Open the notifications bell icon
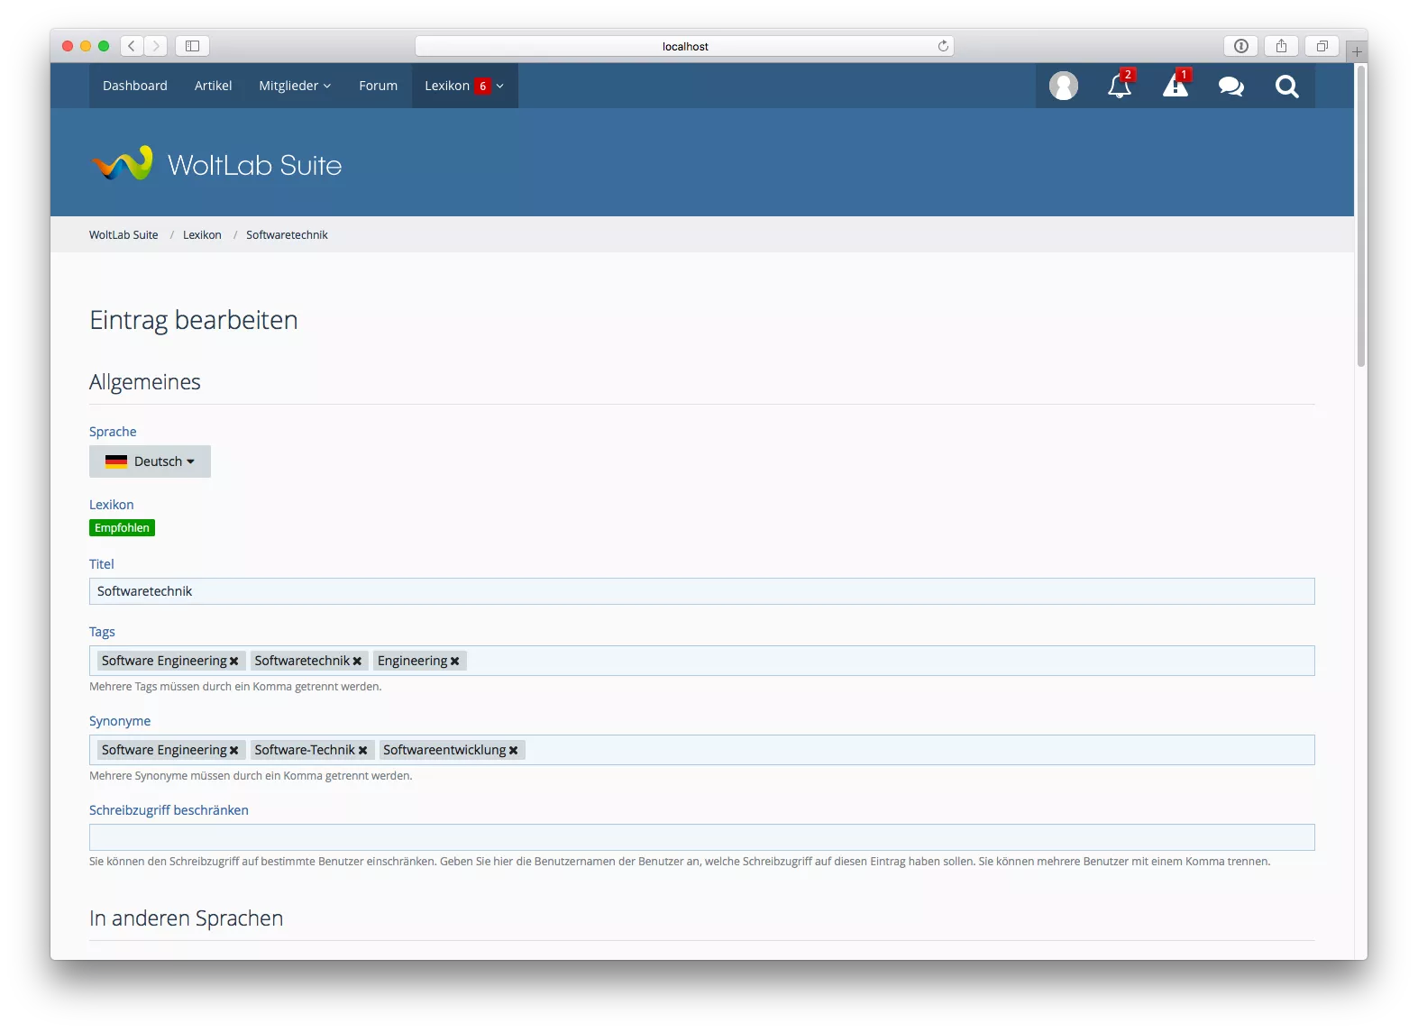Image resolution: width=1418 pixels, height=1032 pixels. point(1119,86)
